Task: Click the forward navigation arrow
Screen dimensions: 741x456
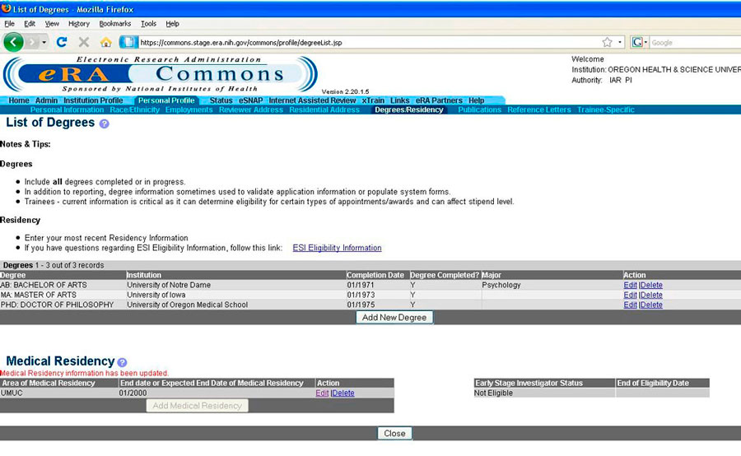Action: (x=31, y=43)
